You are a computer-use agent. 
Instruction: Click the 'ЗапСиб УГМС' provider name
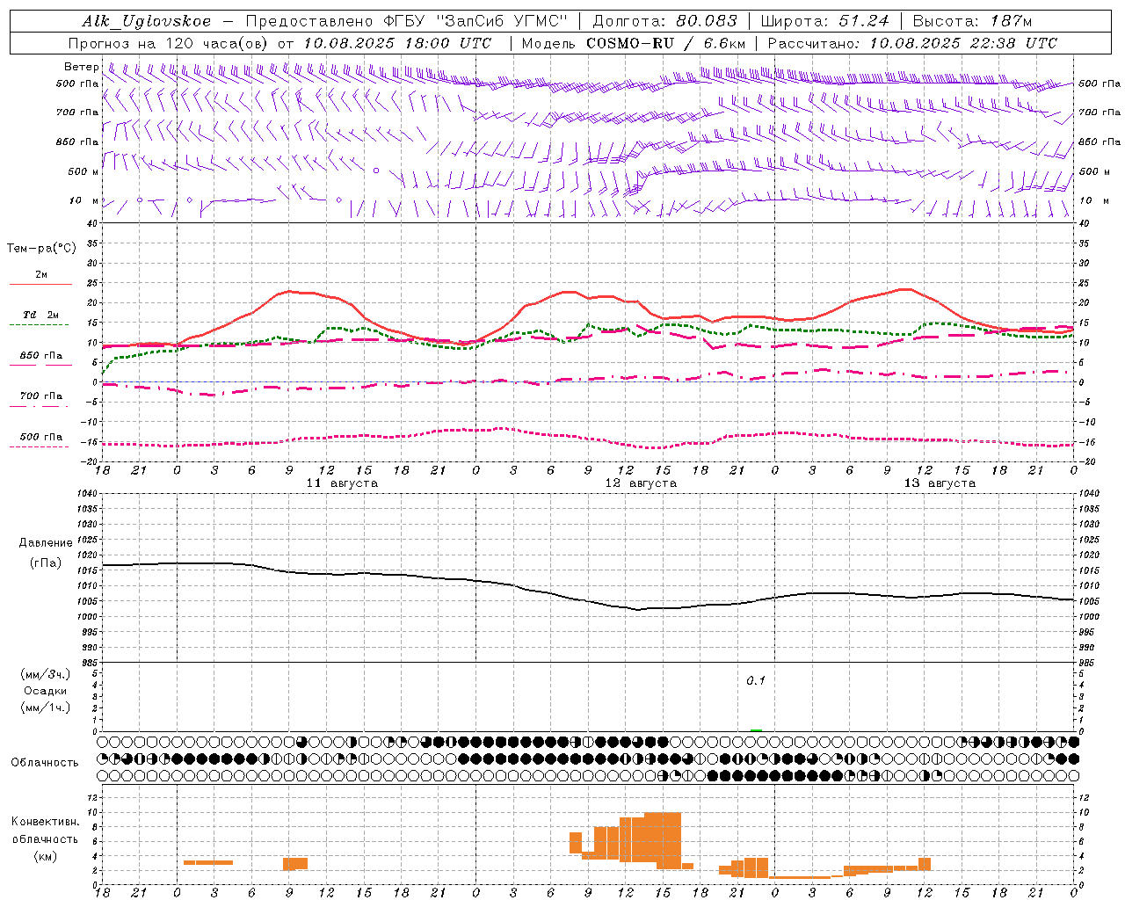502,21
